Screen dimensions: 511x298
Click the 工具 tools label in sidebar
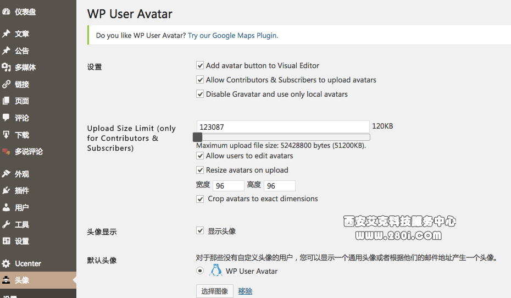[22, 225]
